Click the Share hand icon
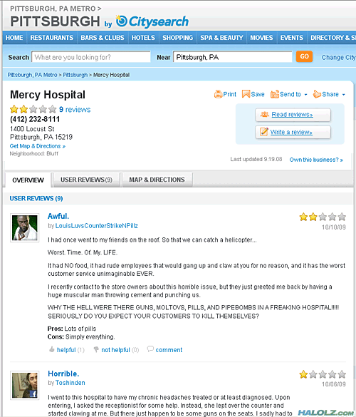Screen dimensions: 356x417 point(317,94)
